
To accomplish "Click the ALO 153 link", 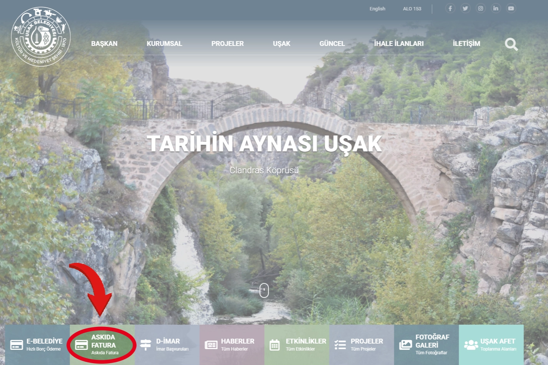I will (412, 9).
